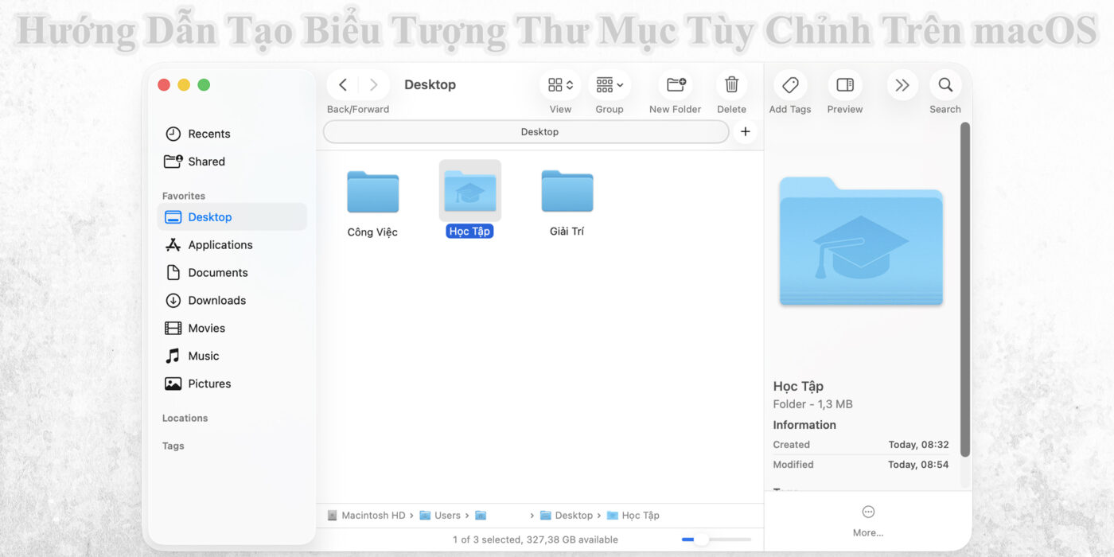1114x557 pixels.
Task: Click the Delete trash icon in the toolbar
Action: click(x=731, y=84)
